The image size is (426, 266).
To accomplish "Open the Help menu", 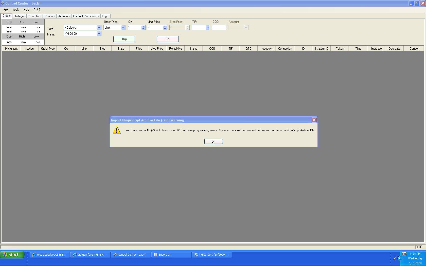I will point(26,10).
